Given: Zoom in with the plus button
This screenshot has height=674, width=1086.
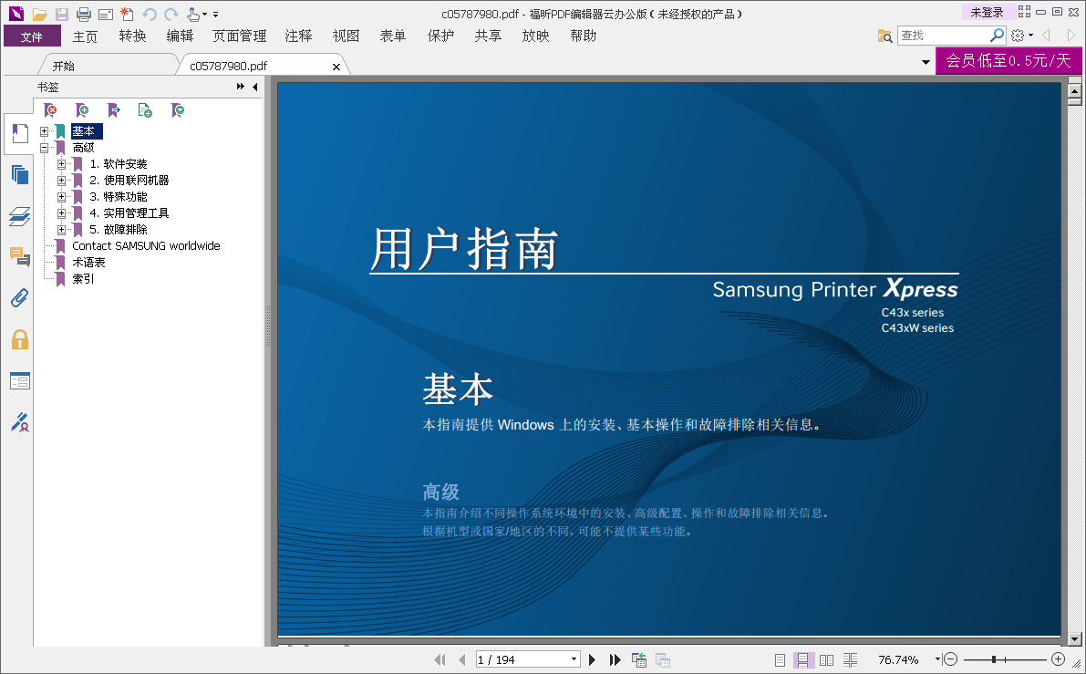Looking at the screenshot, I should click(1058, 659).
